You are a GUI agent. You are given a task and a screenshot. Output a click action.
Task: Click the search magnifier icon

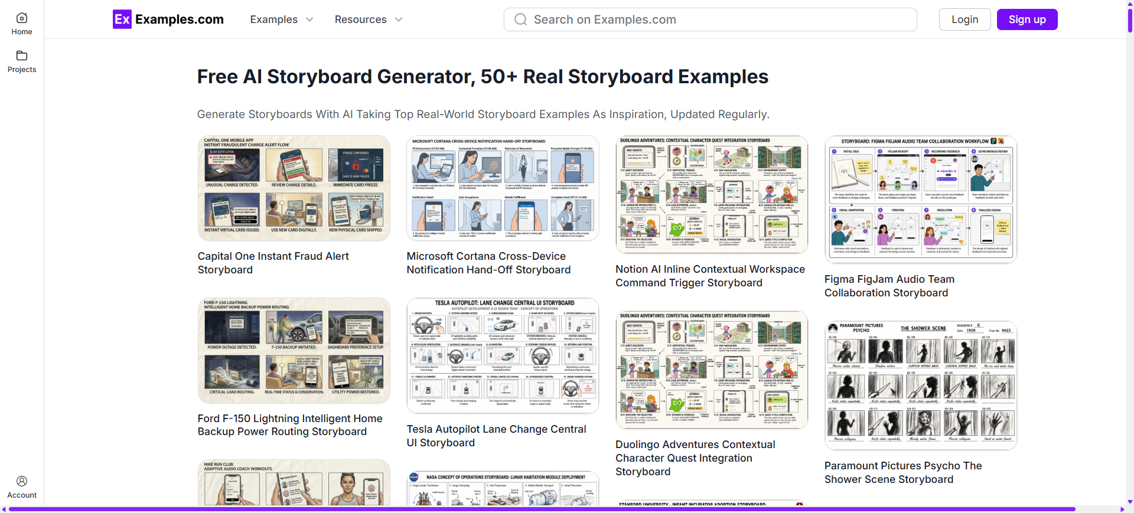(x=520, y=19)
